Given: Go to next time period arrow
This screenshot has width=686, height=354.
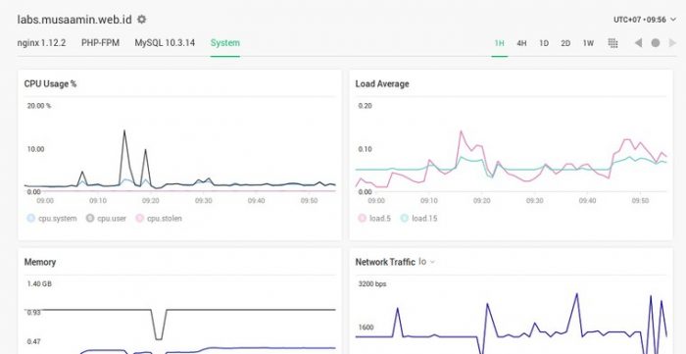Looking at the screenshot, I should click(672, 43).
